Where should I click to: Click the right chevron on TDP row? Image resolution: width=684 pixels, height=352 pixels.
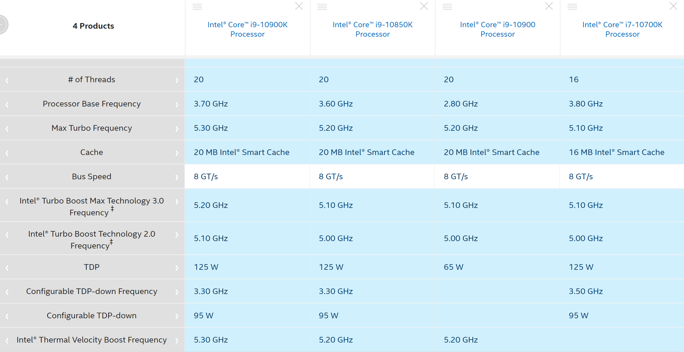177,268
